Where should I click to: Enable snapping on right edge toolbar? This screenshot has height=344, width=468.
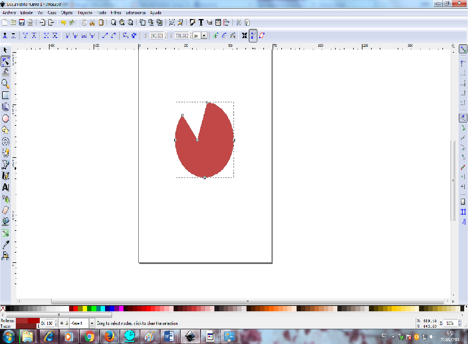(463, 50)
